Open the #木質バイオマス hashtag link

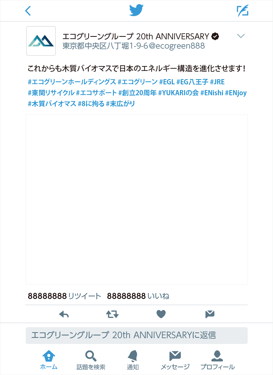pos(52,104)
